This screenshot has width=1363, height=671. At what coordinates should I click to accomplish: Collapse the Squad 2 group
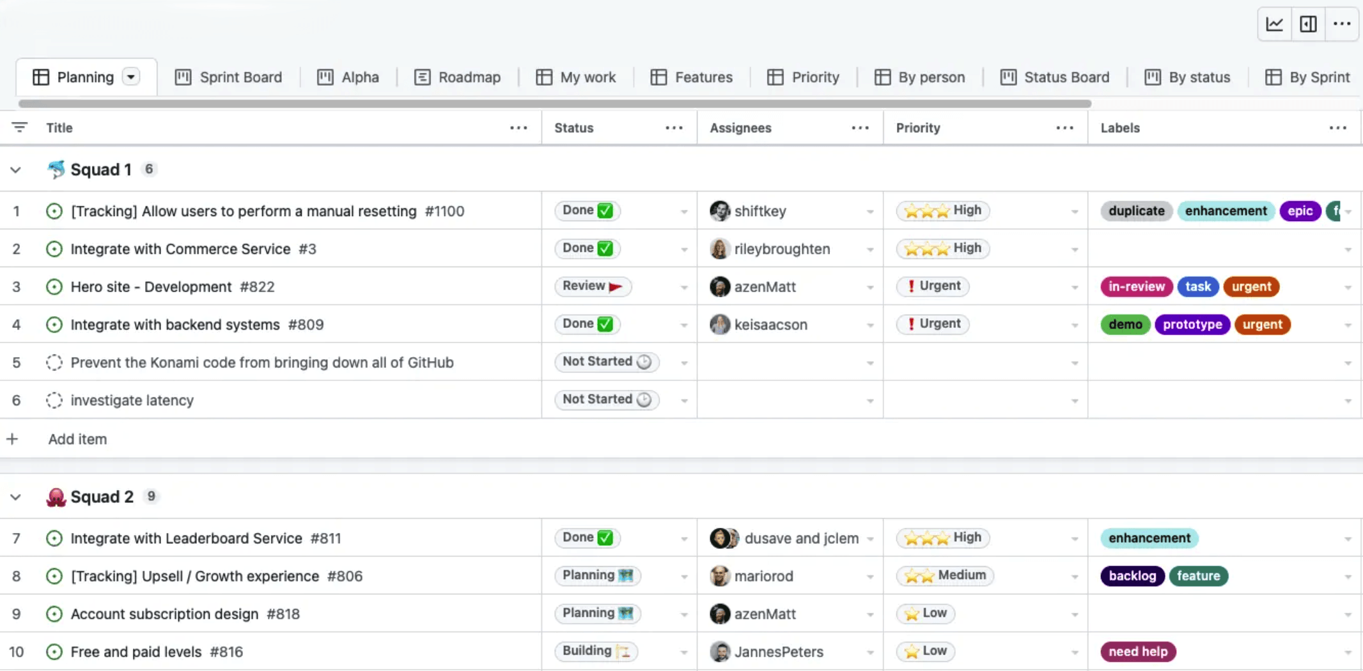(16, 497)
